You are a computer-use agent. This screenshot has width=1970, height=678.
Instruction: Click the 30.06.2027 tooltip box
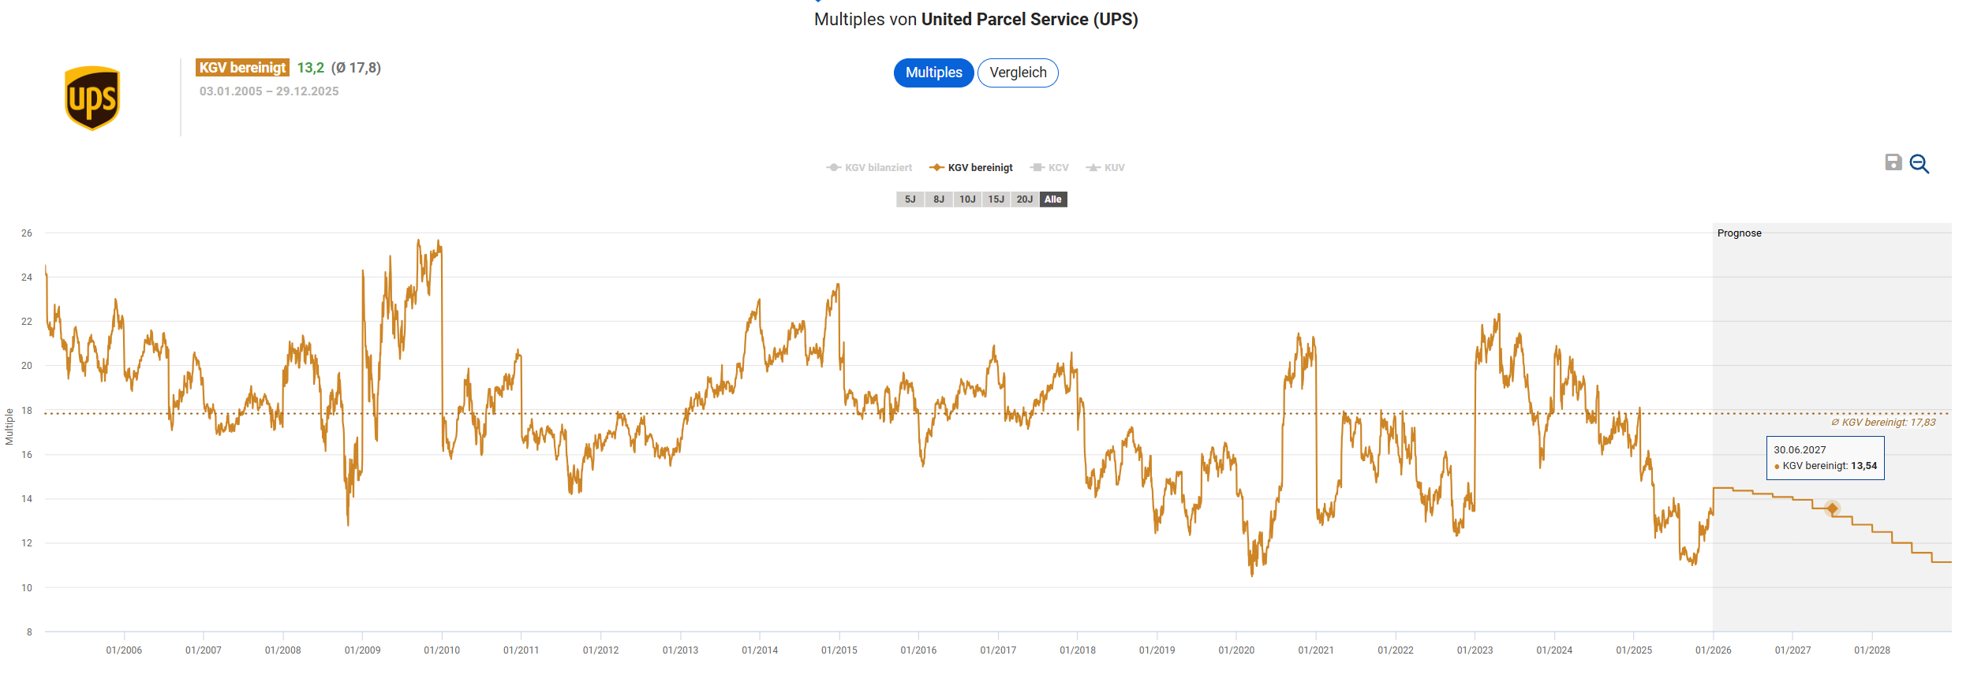tap(1825, 458)
